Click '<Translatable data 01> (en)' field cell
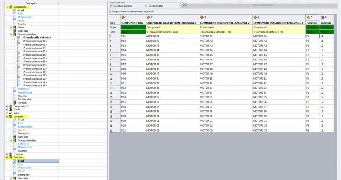 coord(172,32)
